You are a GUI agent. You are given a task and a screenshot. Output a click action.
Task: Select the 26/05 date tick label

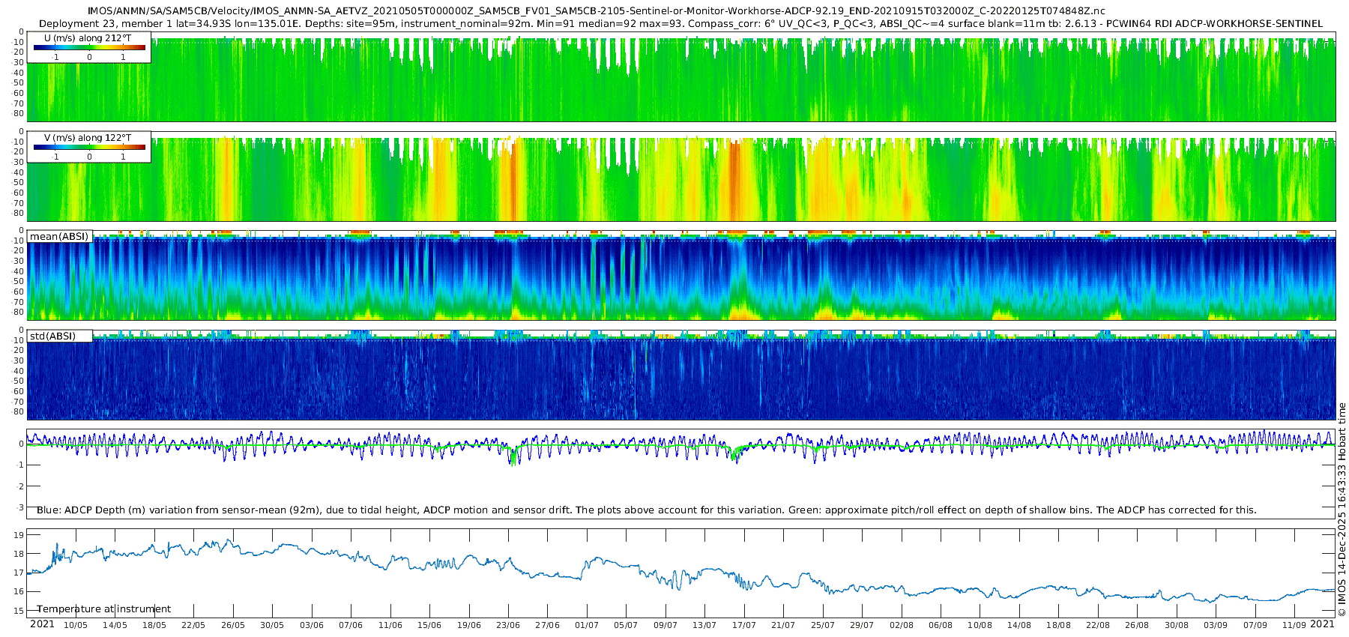[233, 625]
